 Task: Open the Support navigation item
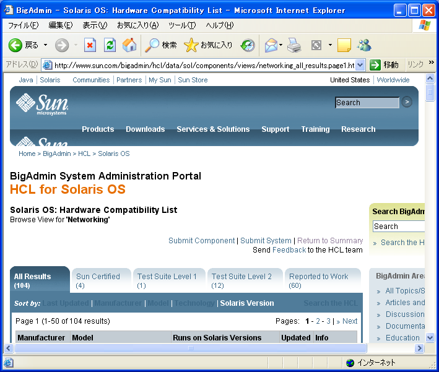coord(275,129)
